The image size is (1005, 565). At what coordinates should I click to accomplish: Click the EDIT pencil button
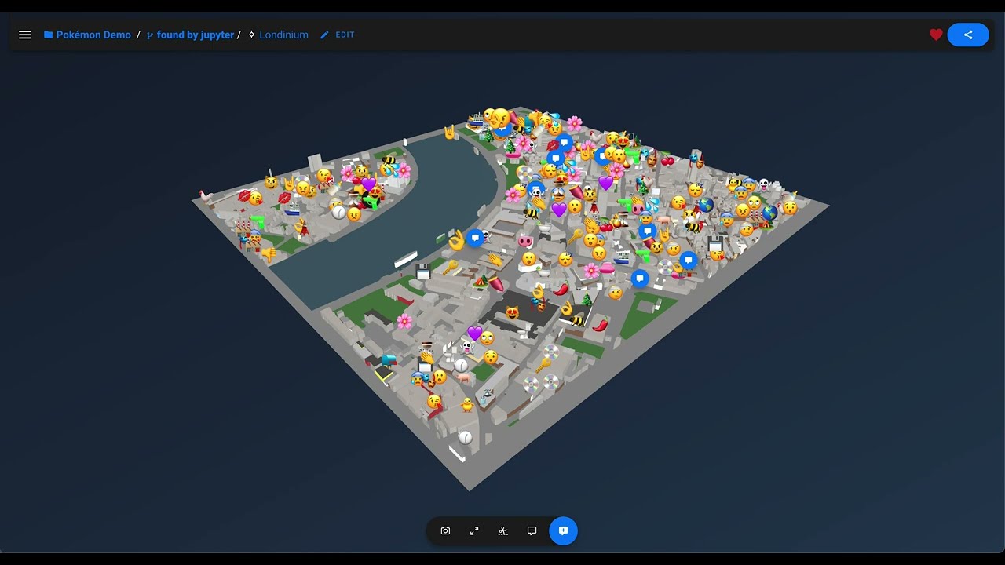click(338, 35)
